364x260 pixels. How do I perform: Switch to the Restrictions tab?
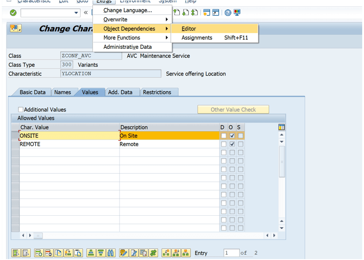point(157,92)
